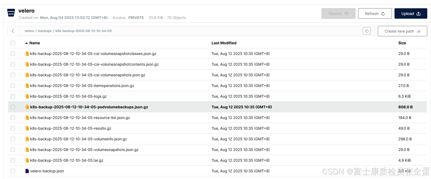Check the box for csi-volumesnapshotcontents.json.gz
Image resolution: width=431 pixels, height=179 pixels.
pos(13,64)
